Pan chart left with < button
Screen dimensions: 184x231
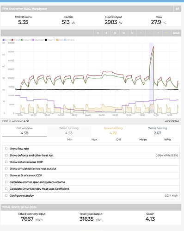pyautogui.click(x=158, y=33)
